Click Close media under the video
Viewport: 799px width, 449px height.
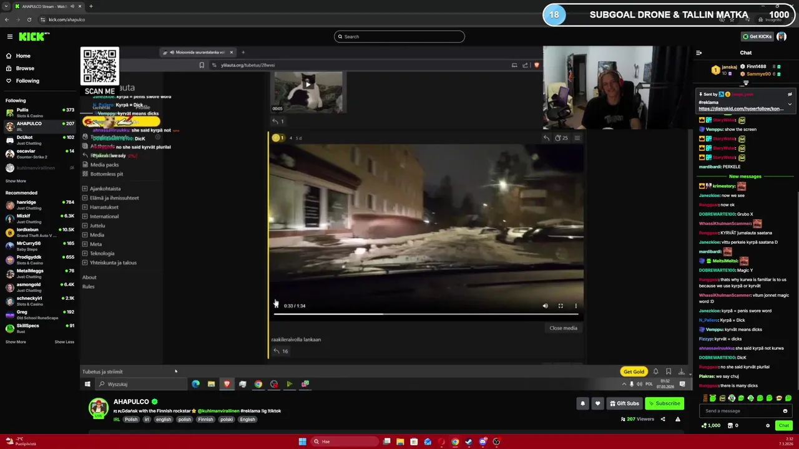coord(563,328)
